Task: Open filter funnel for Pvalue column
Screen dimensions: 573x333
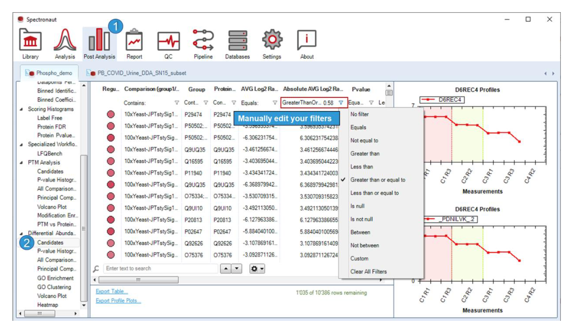Action: coord(371,103)
